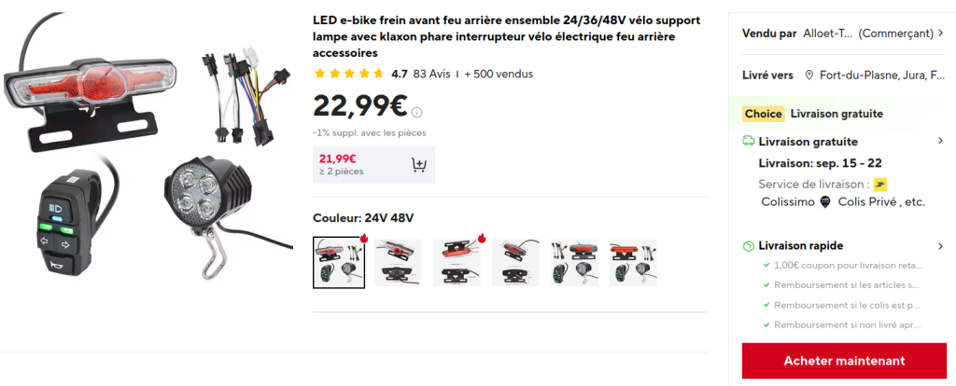Expand seller details chevron next to Commerçant

pos(941,34)
